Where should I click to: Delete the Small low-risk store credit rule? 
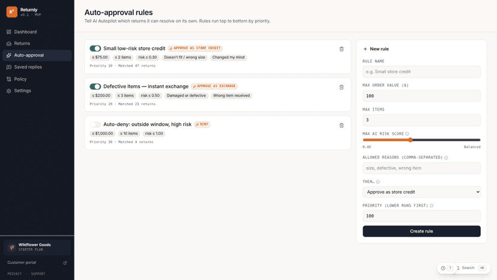pos(342,49)
